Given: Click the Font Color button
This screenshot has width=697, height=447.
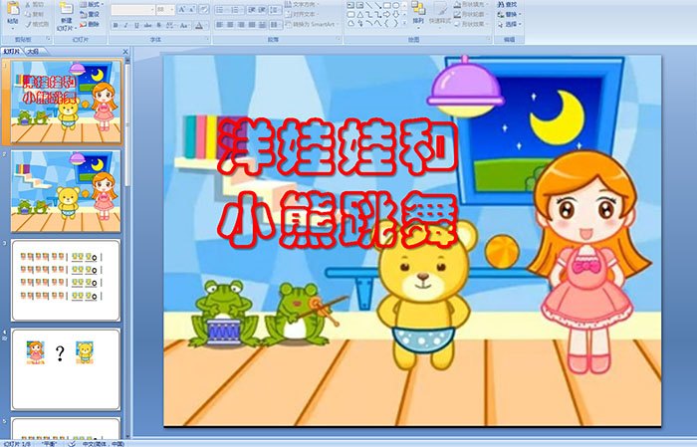Looking at the screenshot, I should [200, 26].
